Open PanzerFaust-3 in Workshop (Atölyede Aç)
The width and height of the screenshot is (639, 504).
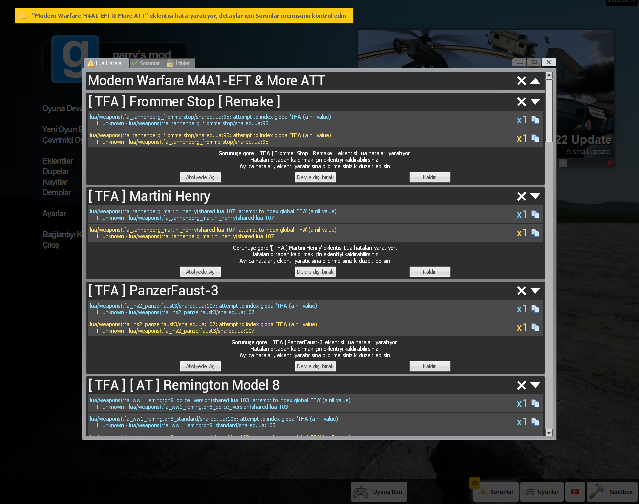click(200, 366)
